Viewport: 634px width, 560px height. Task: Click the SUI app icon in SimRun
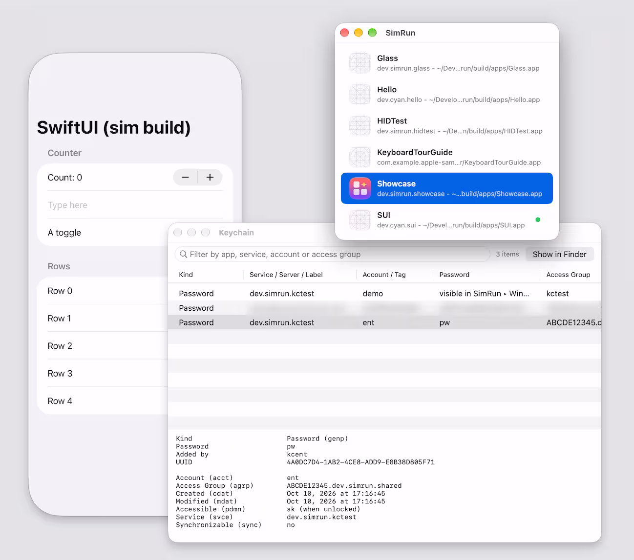pos(360,220)
